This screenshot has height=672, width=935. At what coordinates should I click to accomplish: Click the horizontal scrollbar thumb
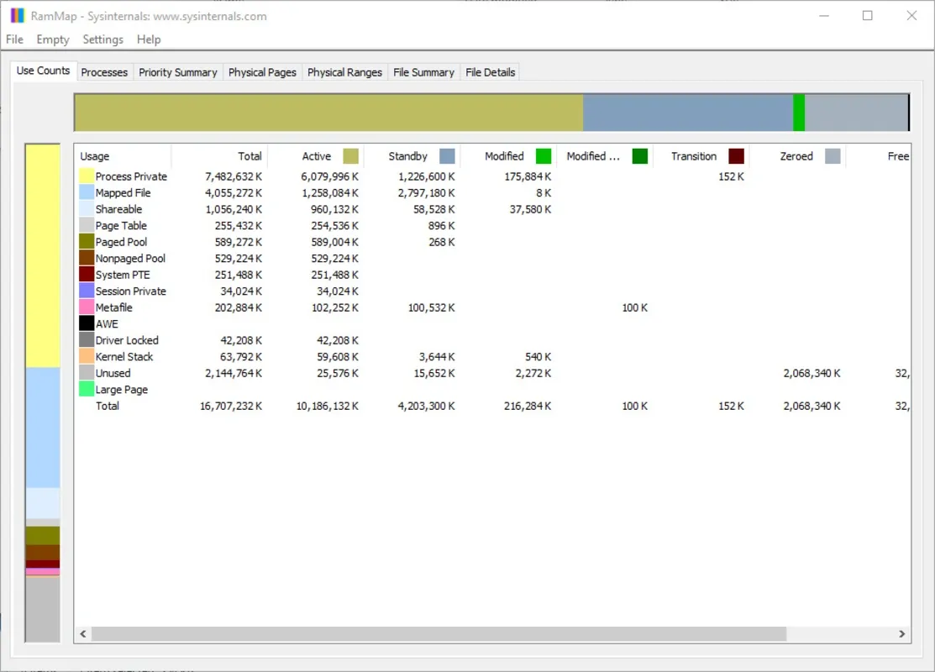439,634
